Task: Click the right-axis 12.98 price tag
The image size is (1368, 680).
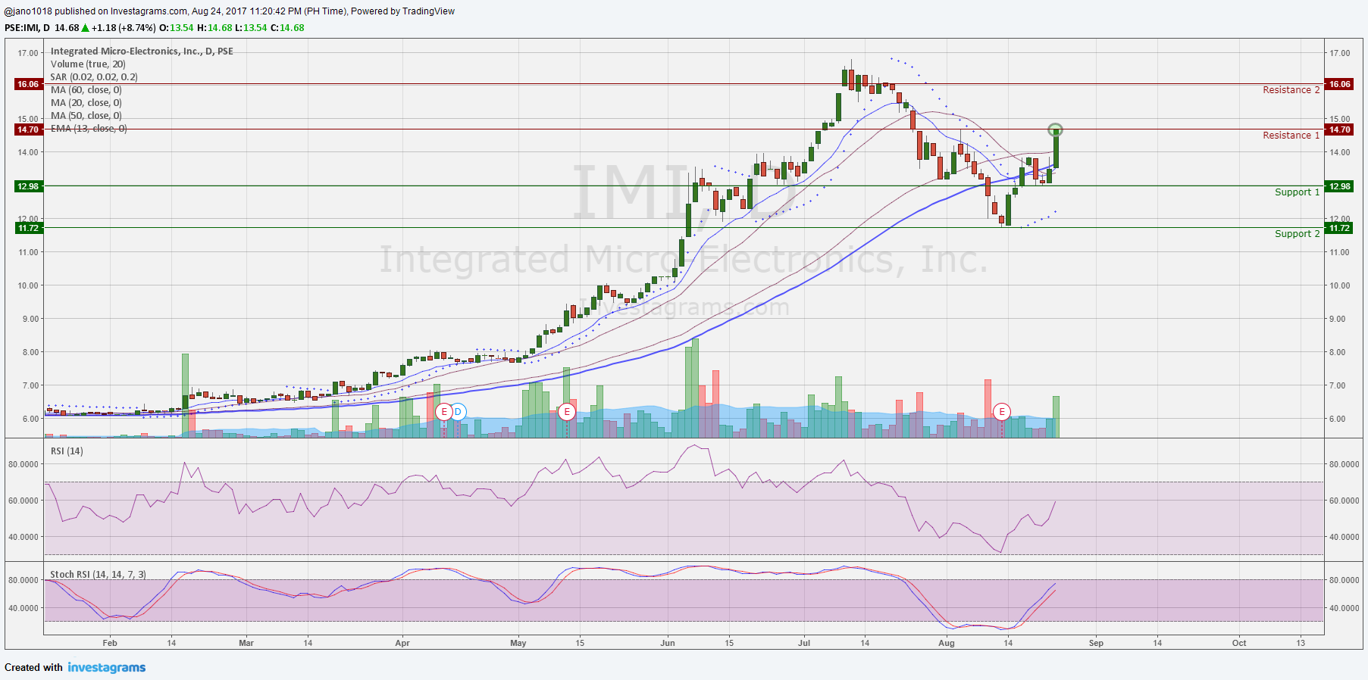Action: tap(1339, 186)
